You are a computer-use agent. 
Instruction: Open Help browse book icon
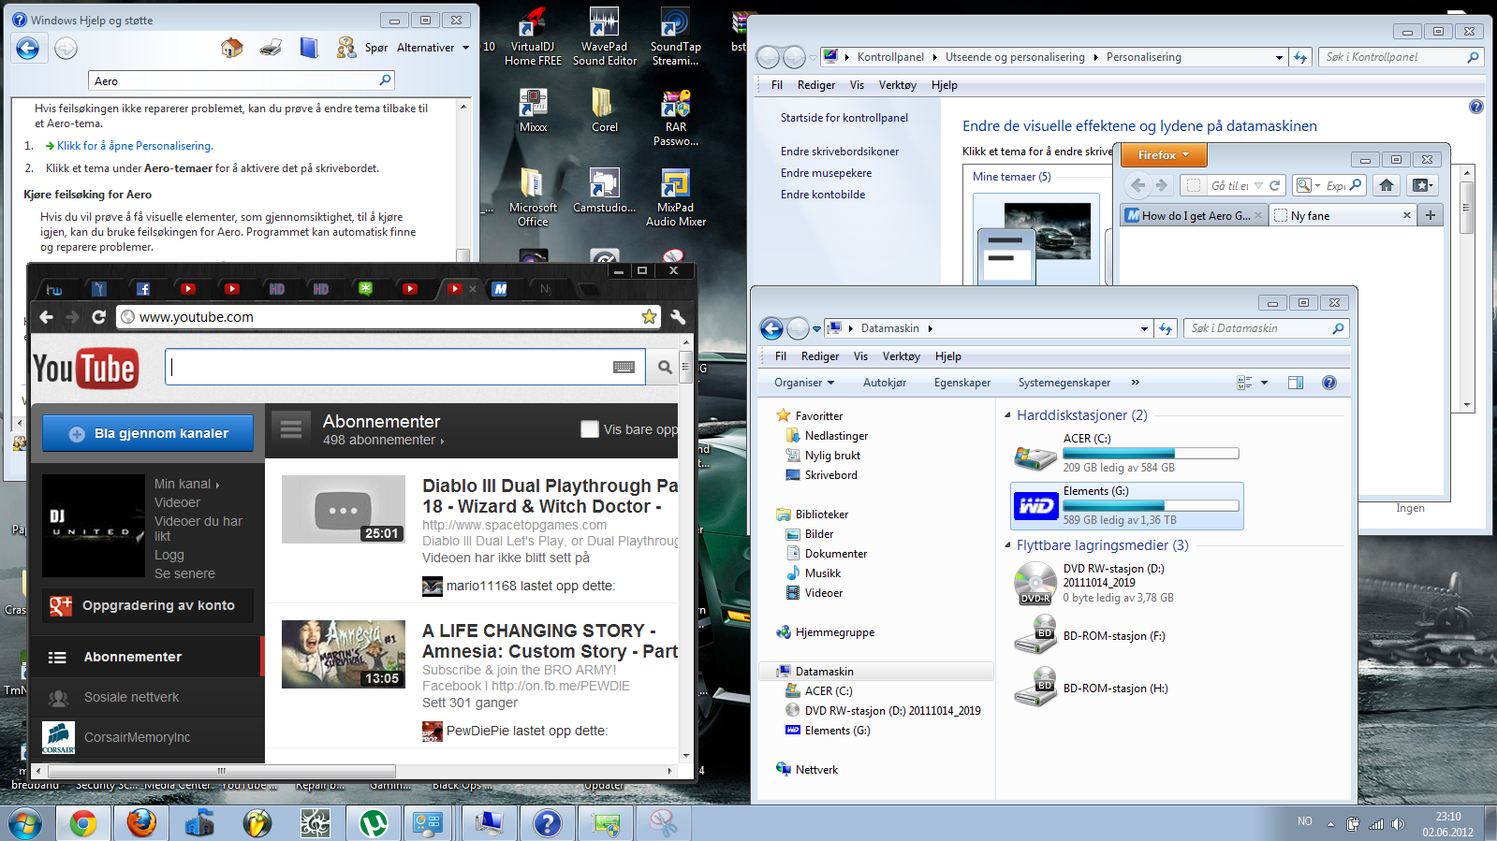pyautogui.click(x=309, y=48)
